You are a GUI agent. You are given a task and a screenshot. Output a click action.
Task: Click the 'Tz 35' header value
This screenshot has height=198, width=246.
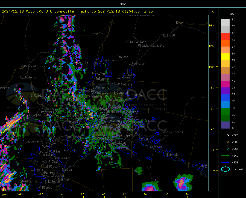[147, 11]
